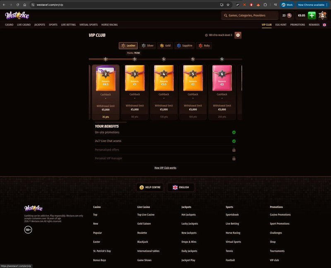331x268 pixels.
Task: Click the UK flag language icon in navigation
Action: (x=324, y=25)
